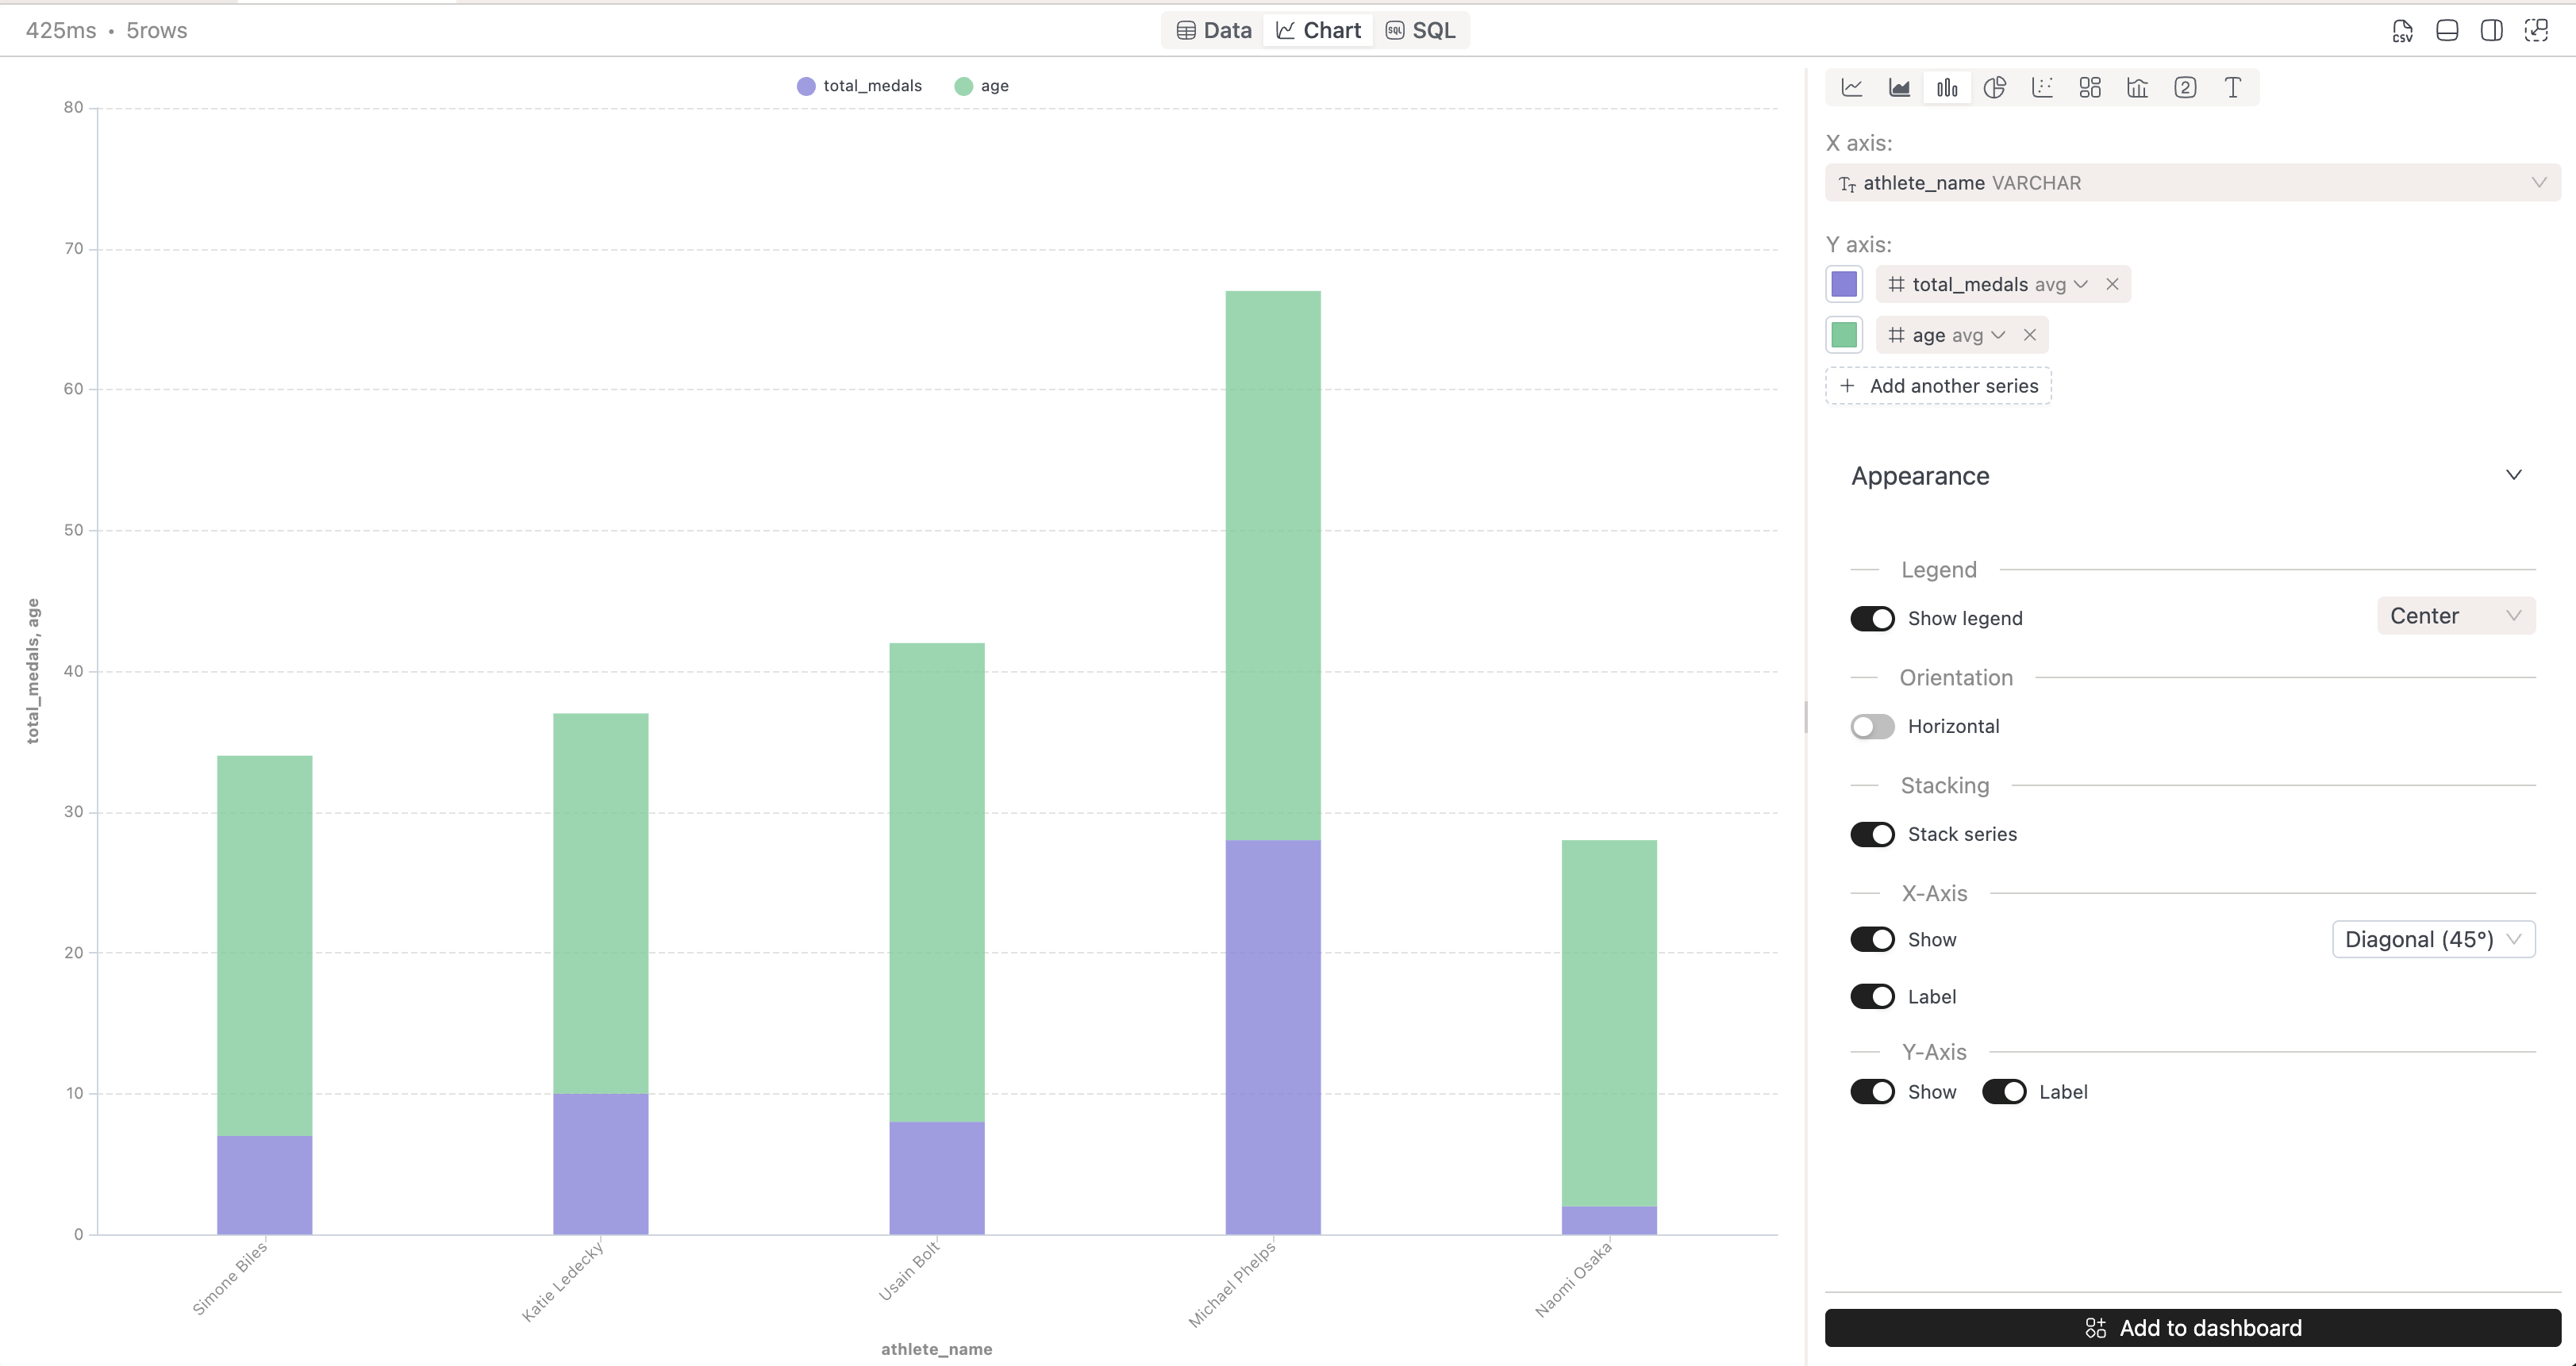Select the text chart type
The height and width of the screenshot is (1366, 2576).
(x=2232, y=87)
